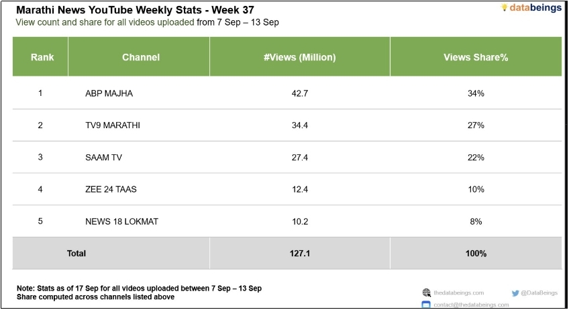
Task: Select the ABP MAJHA channel cell
Action: (x=109, y=93)
